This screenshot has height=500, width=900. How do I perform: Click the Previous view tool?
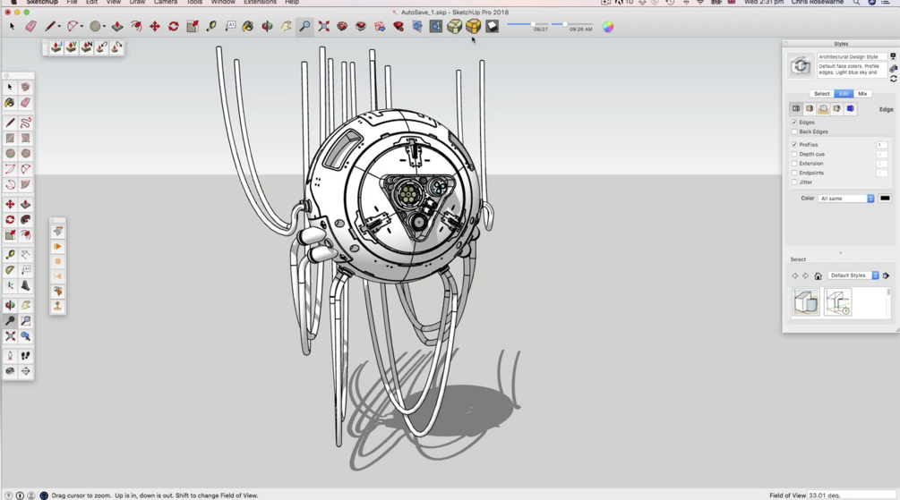click(25, 336)
